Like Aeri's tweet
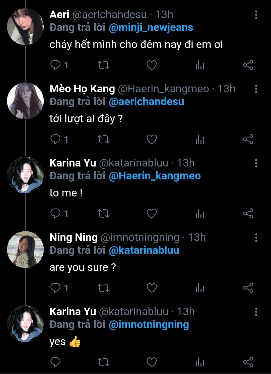Image resolution: width=271 pixels, height=374 pixels. [x=152, y=65]
